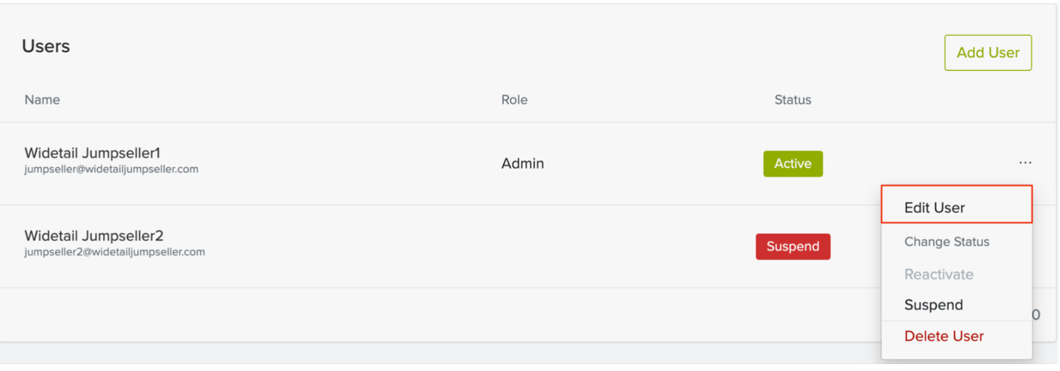Select the Widetail Jumpseller2 user name
The height and width of the screenshot is (371, 1060).
coord(93,236)
